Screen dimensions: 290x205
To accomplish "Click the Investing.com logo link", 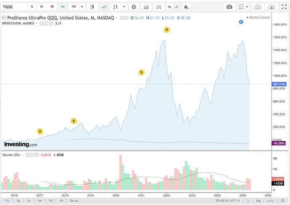I will pyautogui.click(x=21, y=144).
